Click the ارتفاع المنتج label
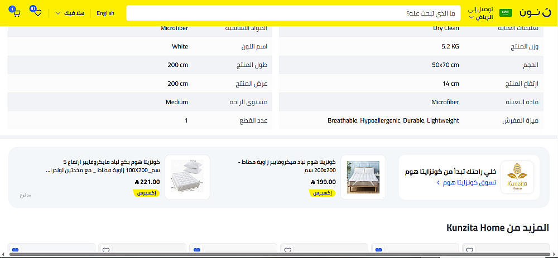558x258 pixels. point(522,84)
